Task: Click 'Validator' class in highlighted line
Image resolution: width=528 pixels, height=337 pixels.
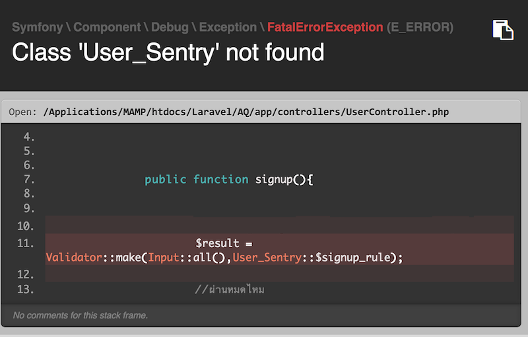Action: 74,258
